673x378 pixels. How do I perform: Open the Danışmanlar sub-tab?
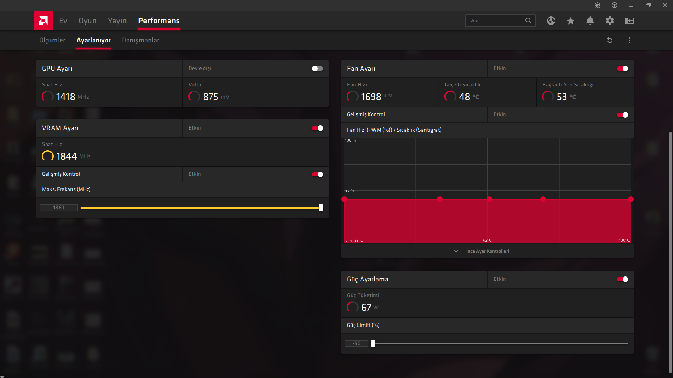[x=141, y=40]
